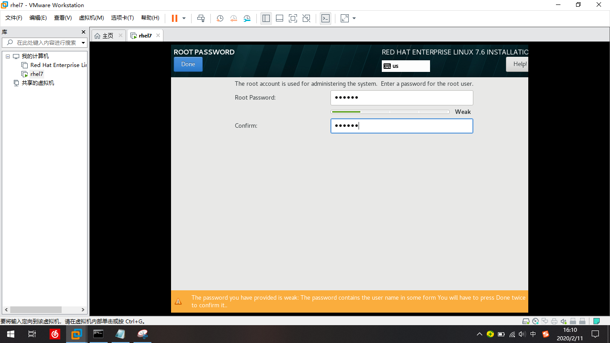Image resolution: width=610 pixels, height=343 pixels.
Task: Click the password strength bar
Action: 390,112
